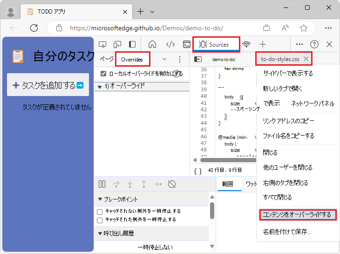Click the Read aloud icon
Screen dimensions: 340x254
coord(285,28)
